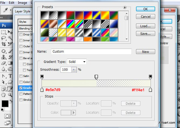The image size is (180, 128).
Task: Select the Crop tool
Action: click(x=4, y=44)
